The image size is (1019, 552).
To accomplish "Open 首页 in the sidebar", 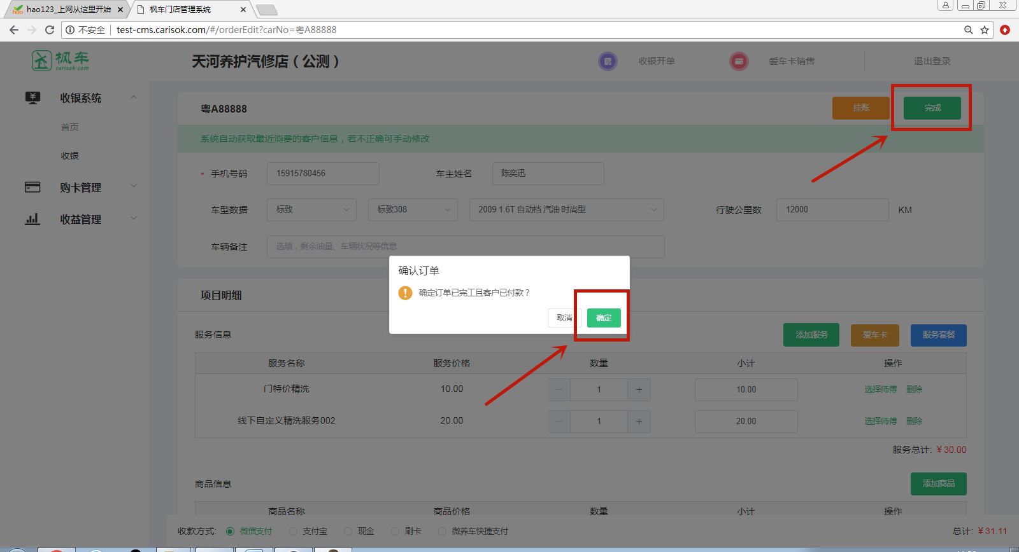I will click(x=70, y=127).
